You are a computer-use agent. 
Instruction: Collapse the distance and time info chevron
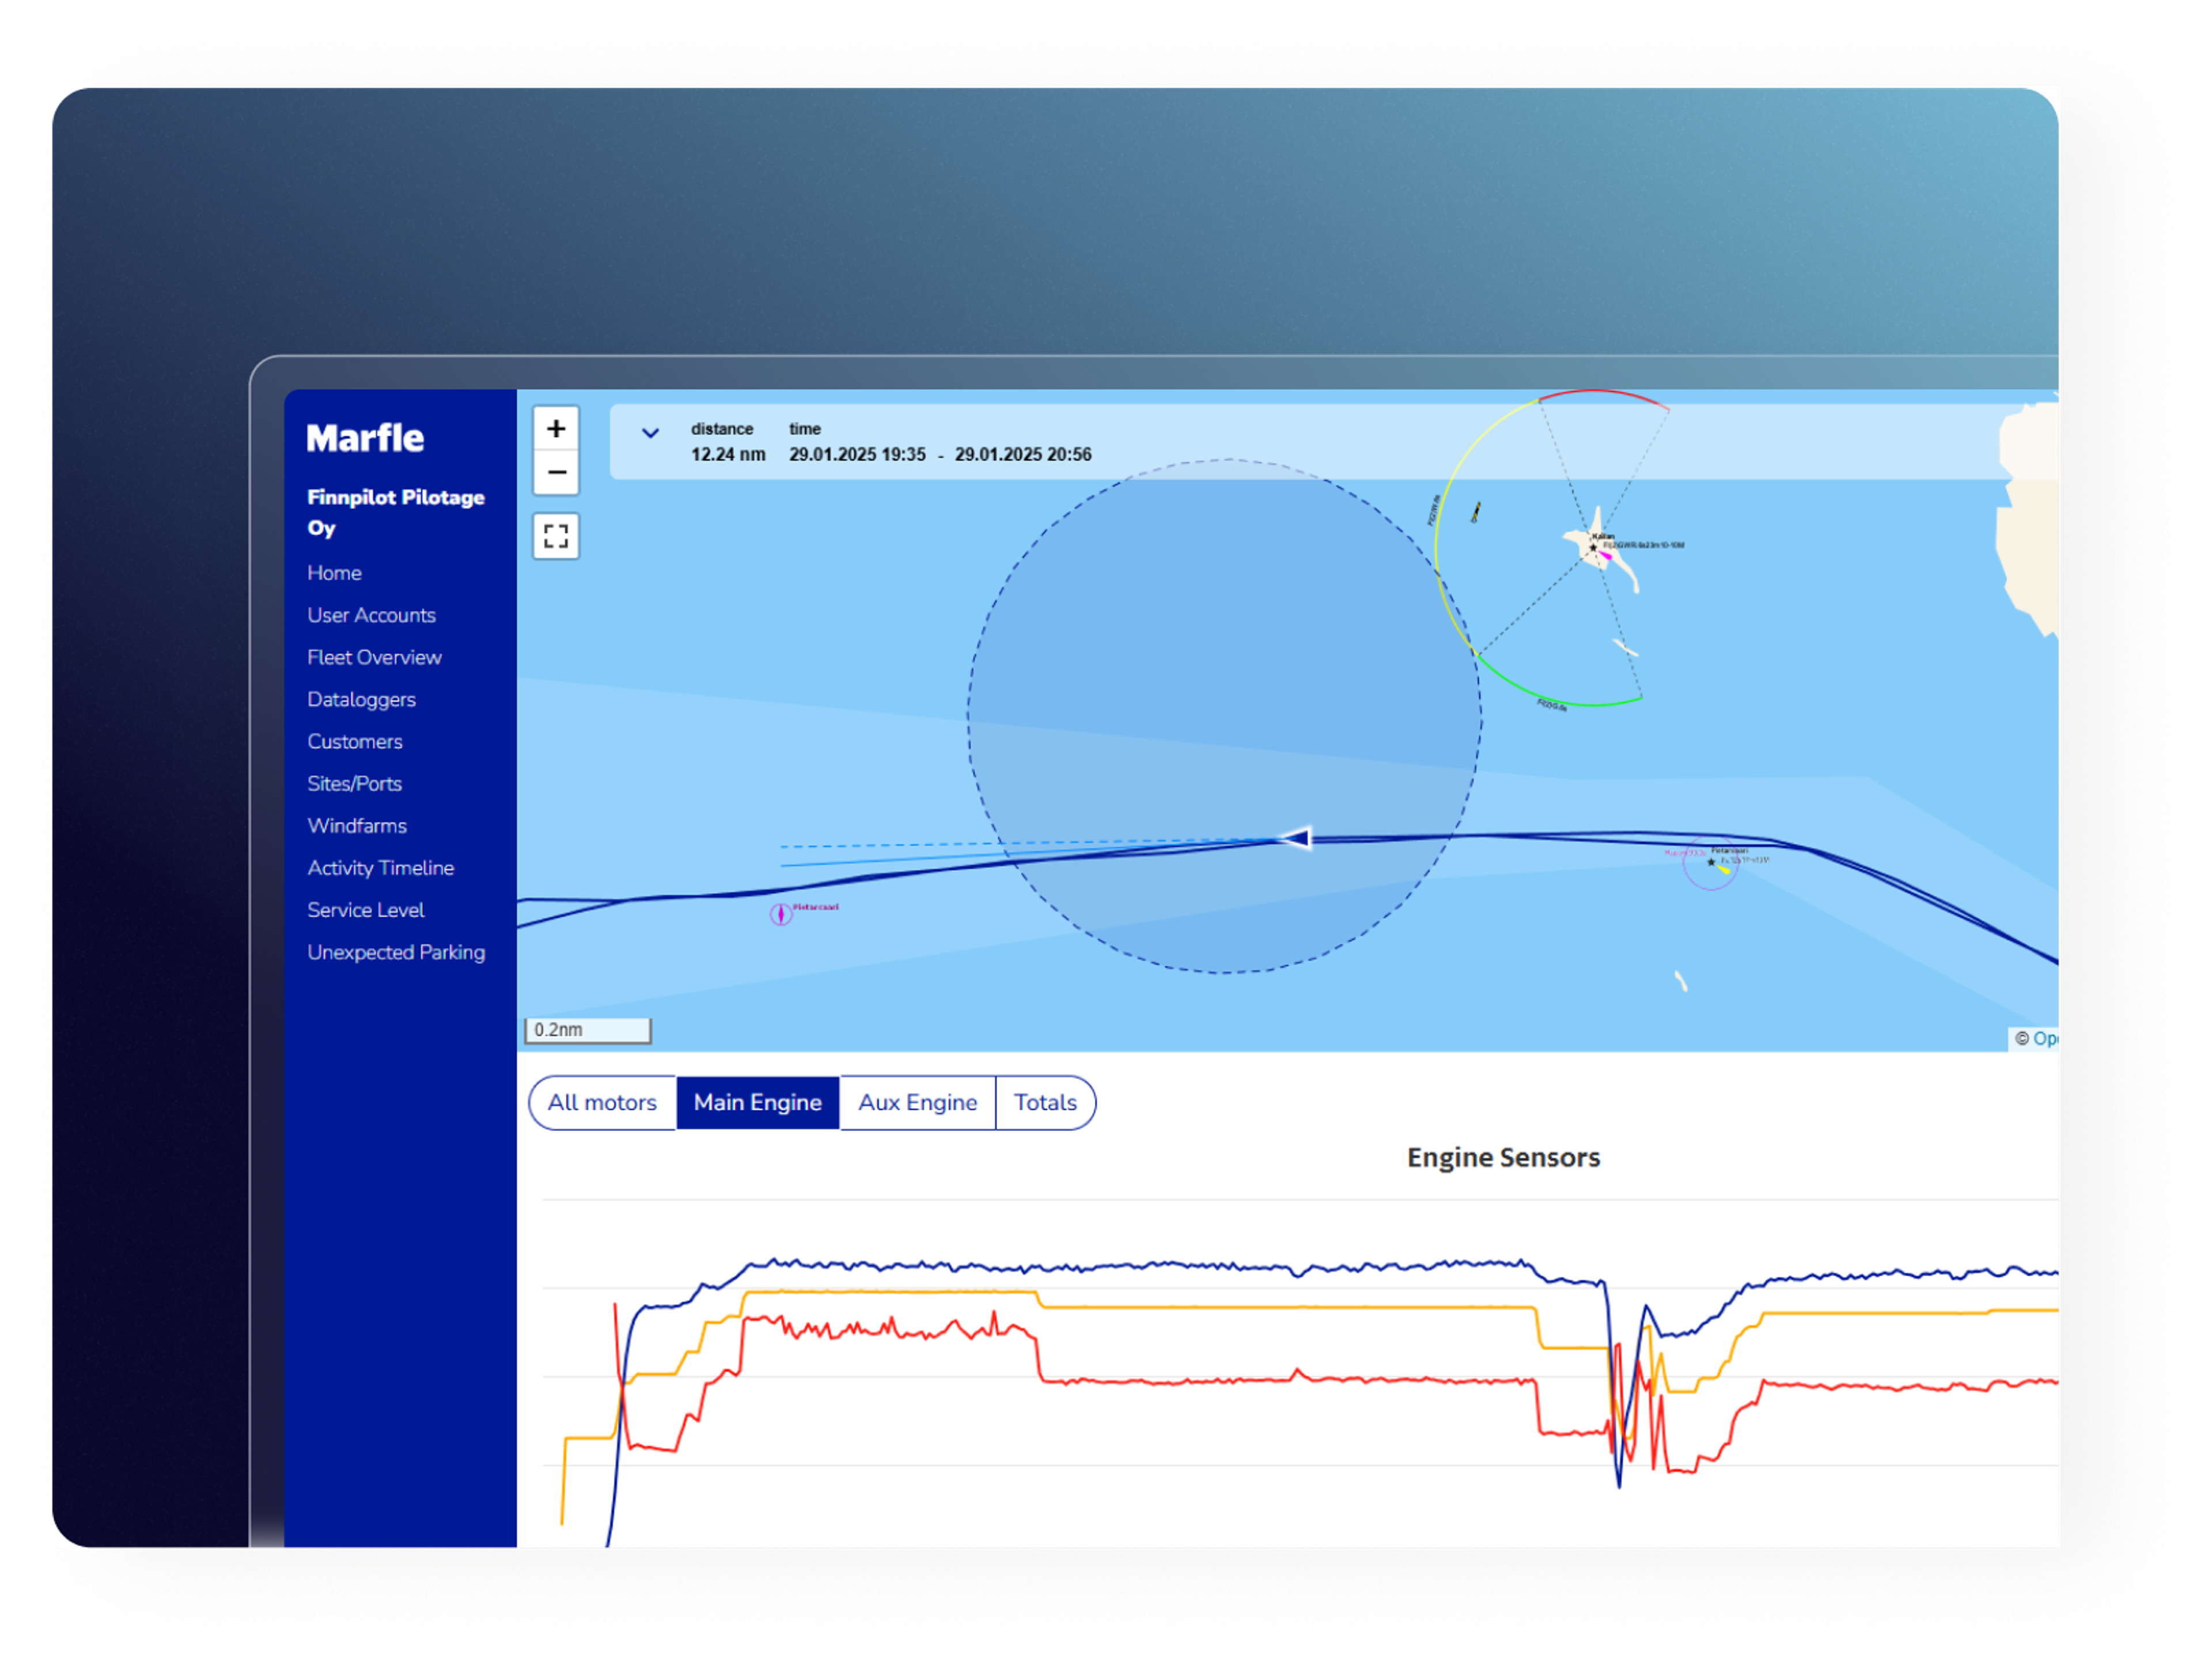(650, 433)
